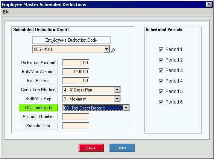The width and height of the screenshot is (214, 159).
Task: Expand the Employee's Deduction Code dropdown
Action: 106,49
